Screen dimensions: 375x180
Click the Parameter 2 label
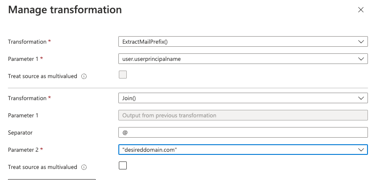pos(23,150)
